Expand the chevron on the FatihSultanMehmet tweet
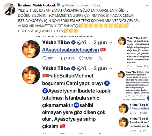The height and width of the screenshot is (136, 152). point(111,69)
